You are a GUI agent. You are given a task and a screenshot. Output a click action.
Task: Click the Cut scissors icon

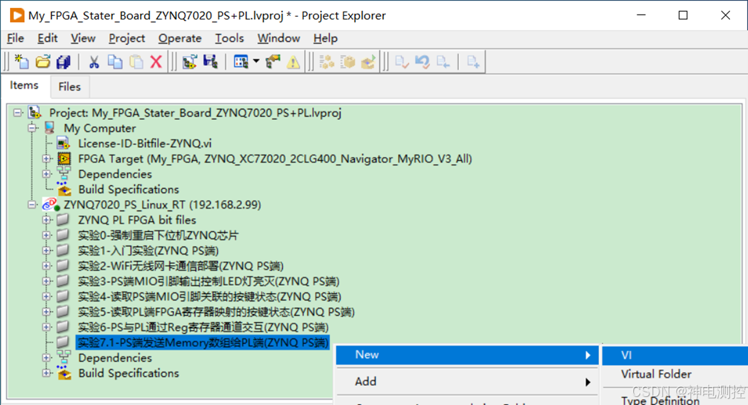coord(94,61)
